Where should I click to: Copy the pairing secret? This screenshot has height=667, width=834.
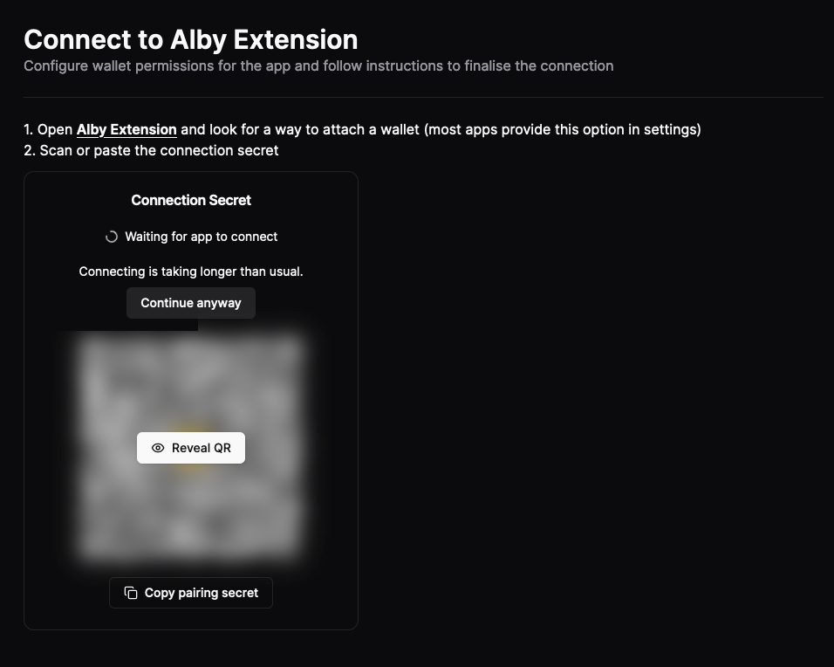(x=191, y=592)
